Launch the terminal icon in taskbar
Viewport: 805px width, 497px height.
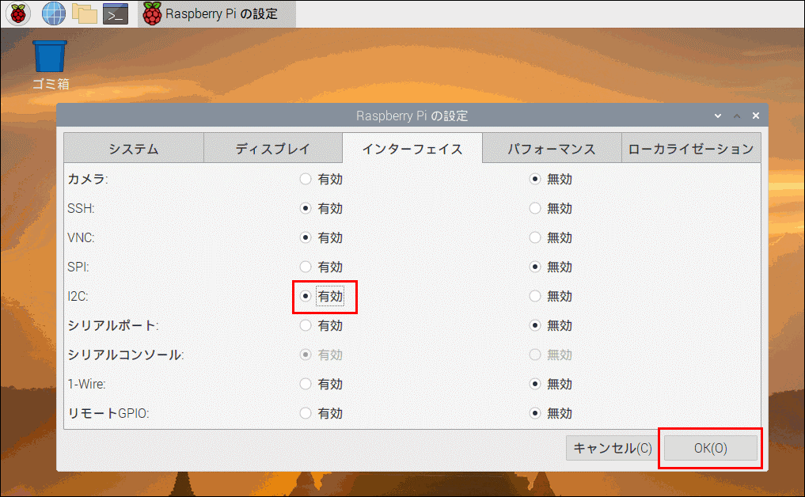click(116, 14)
